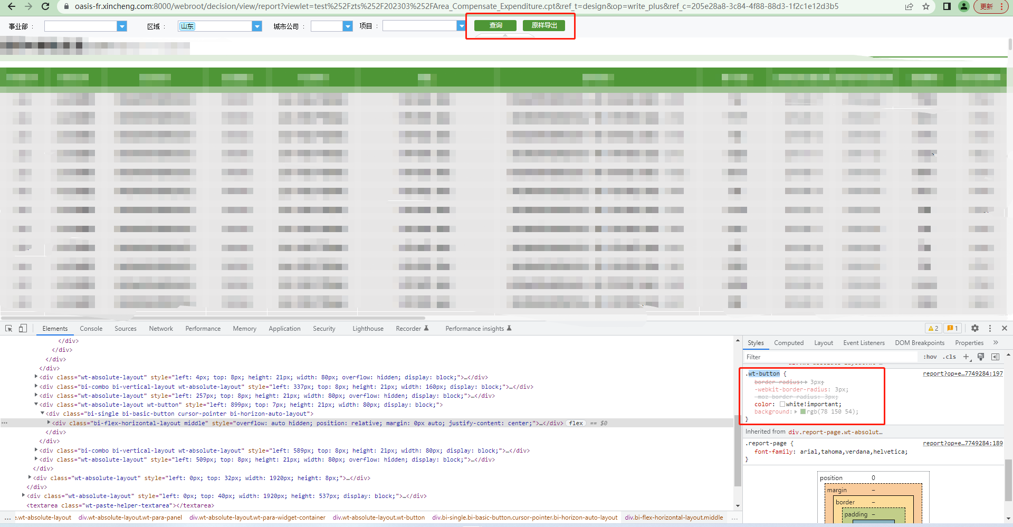Activate the DevTools element picker
Viewport: 1013px width, 527px height.
pos(9,328)
